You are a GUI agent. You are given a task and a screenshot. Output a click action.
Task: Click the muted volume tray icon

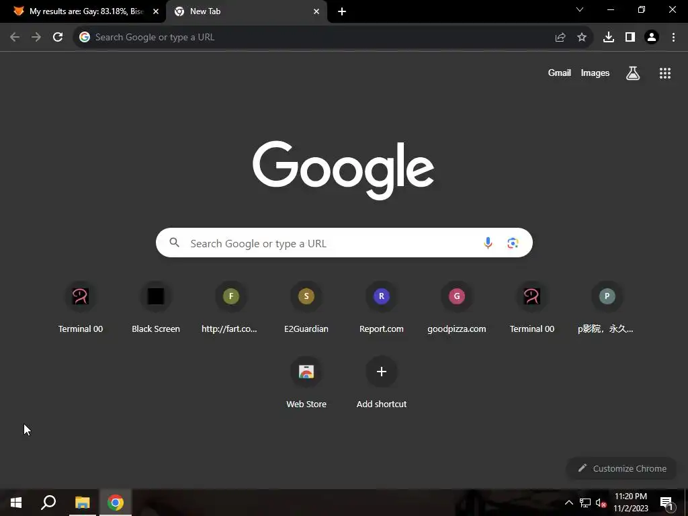(x=601, y=503)
